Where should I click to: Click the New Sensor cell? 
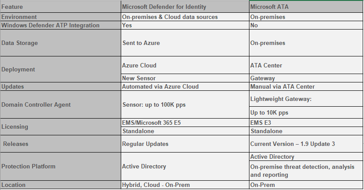[x=184, y=78]
